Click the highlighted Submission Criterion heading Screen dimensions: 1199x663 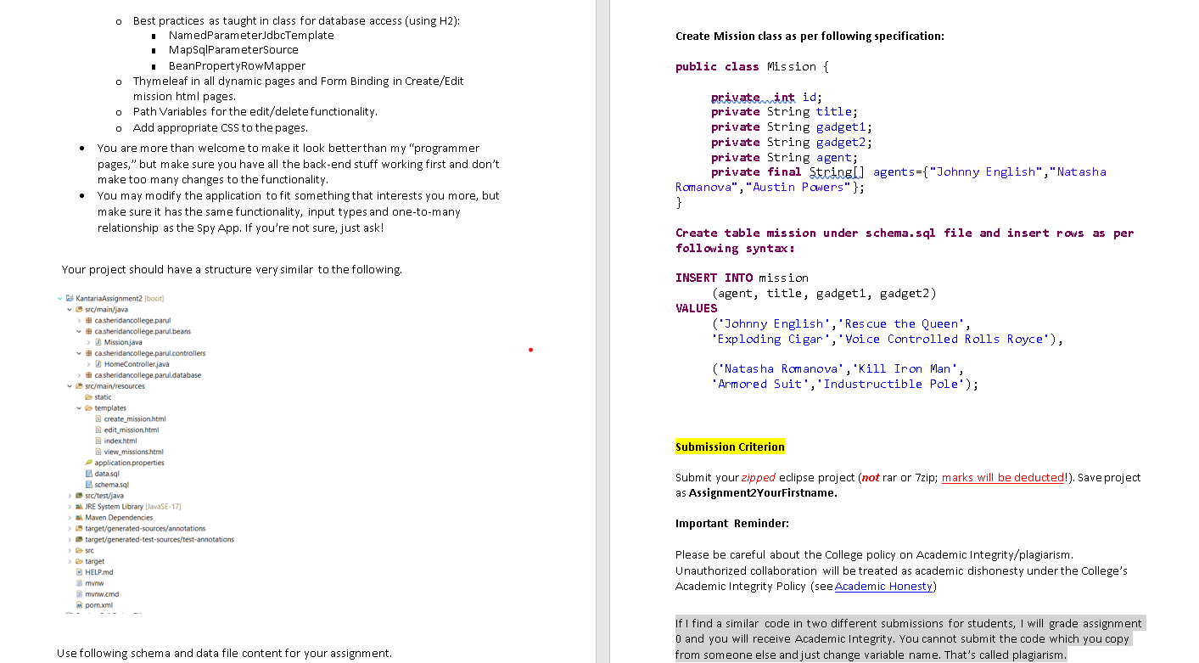tap(730, 446)
